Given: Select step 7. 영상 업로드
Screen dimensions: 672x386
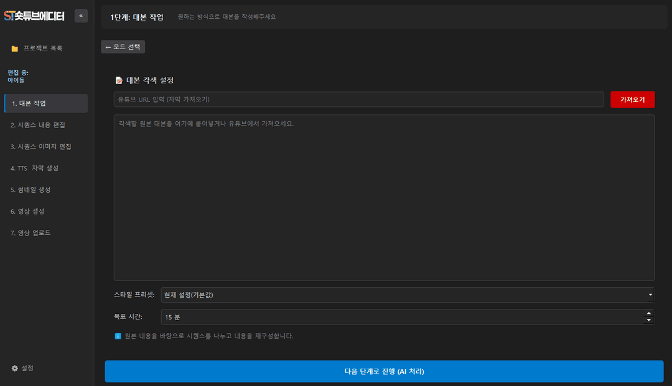Looking at the screenshot, I should [x=34, y=232].
